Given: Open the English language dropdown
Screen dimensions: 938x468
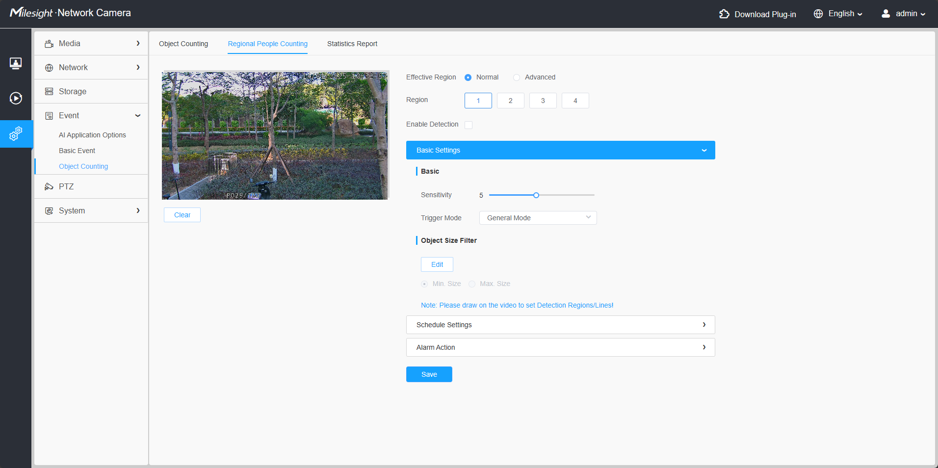Looking at the screenshot, I should tap(845, 14).
